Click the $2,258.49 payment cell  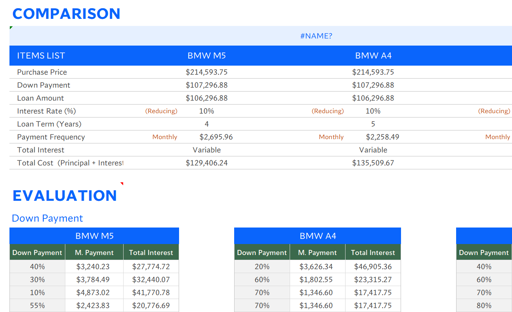(x=383, y=137)
